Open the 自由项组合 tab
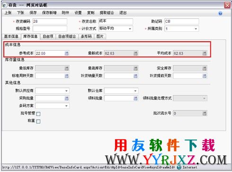This screenshot has height=172, width=232. [x=67, y=36]
